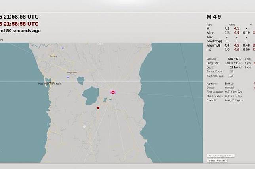Click the red origin time text

coord(19,24)
